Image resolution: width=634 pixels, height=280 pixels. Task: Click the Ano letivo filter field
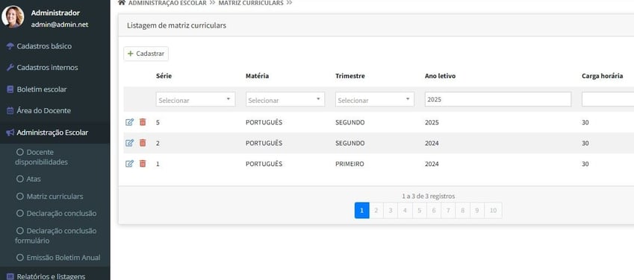coord(498,99)
